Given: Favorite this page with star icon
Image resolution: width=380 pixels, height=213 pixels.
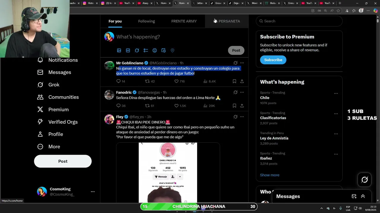Looking at the screenshot, I should click(x=338, y=11).
